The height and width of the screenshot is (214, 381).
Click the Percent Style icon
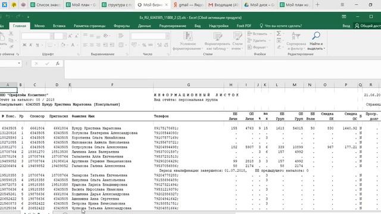pos(144,45)
